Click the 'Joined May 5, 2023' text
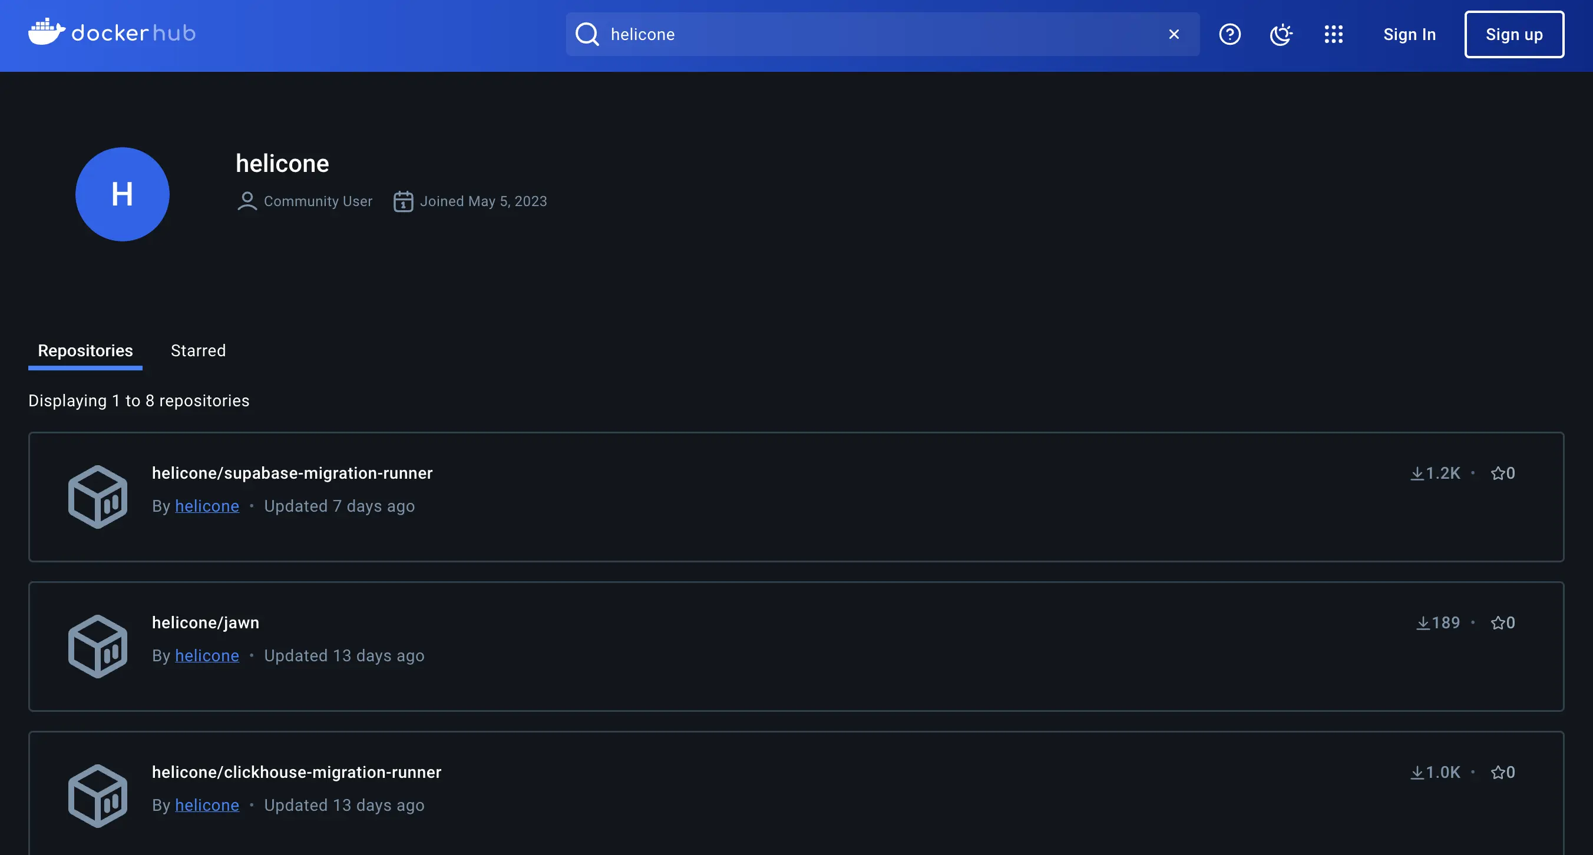Image resolution: width=1593 pixels, height=855 pixels. point(484,201)
